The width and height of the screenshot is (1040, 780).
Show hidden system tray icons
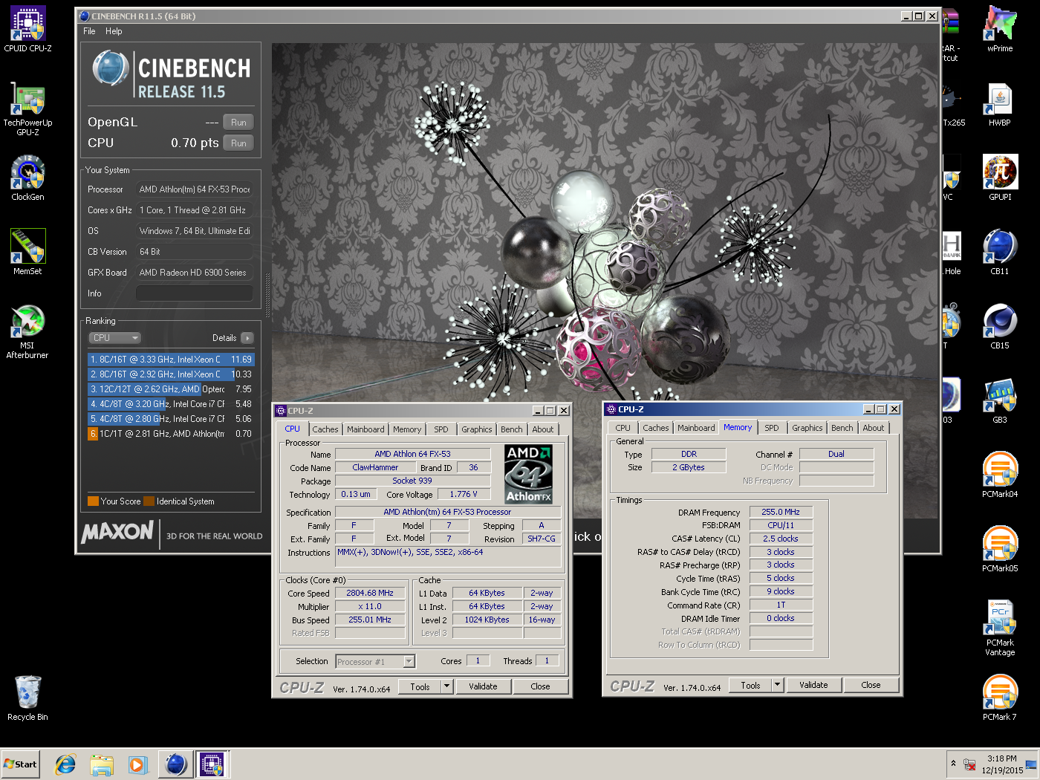953,764
